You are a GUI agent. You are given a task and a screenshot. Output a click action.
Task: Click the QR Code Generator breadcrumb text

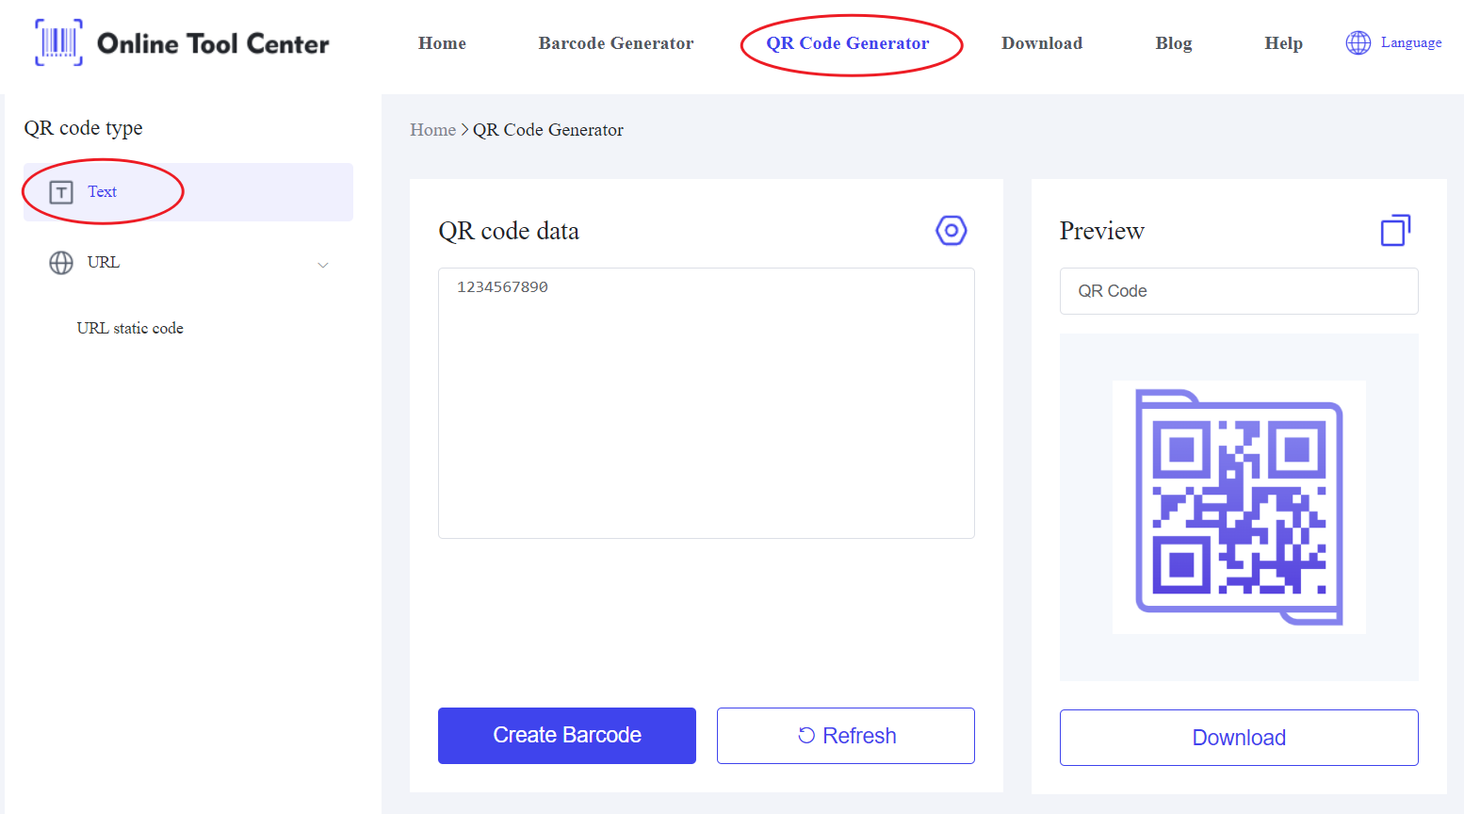(x=548, y=130)
